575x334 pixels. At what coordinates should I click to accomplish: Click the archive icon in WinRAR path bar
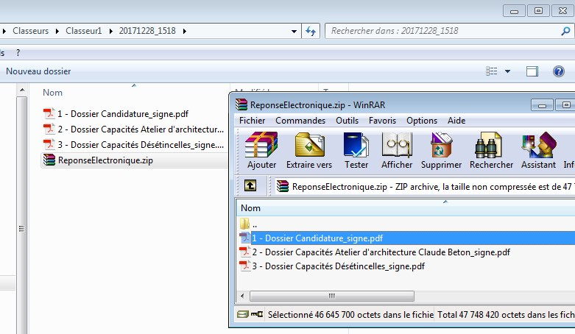tap(283, 186)
